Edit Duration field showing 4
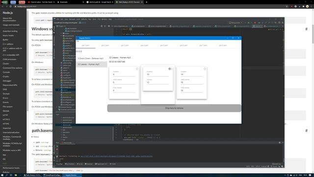314x177 pixels. [x=124, y=74]
